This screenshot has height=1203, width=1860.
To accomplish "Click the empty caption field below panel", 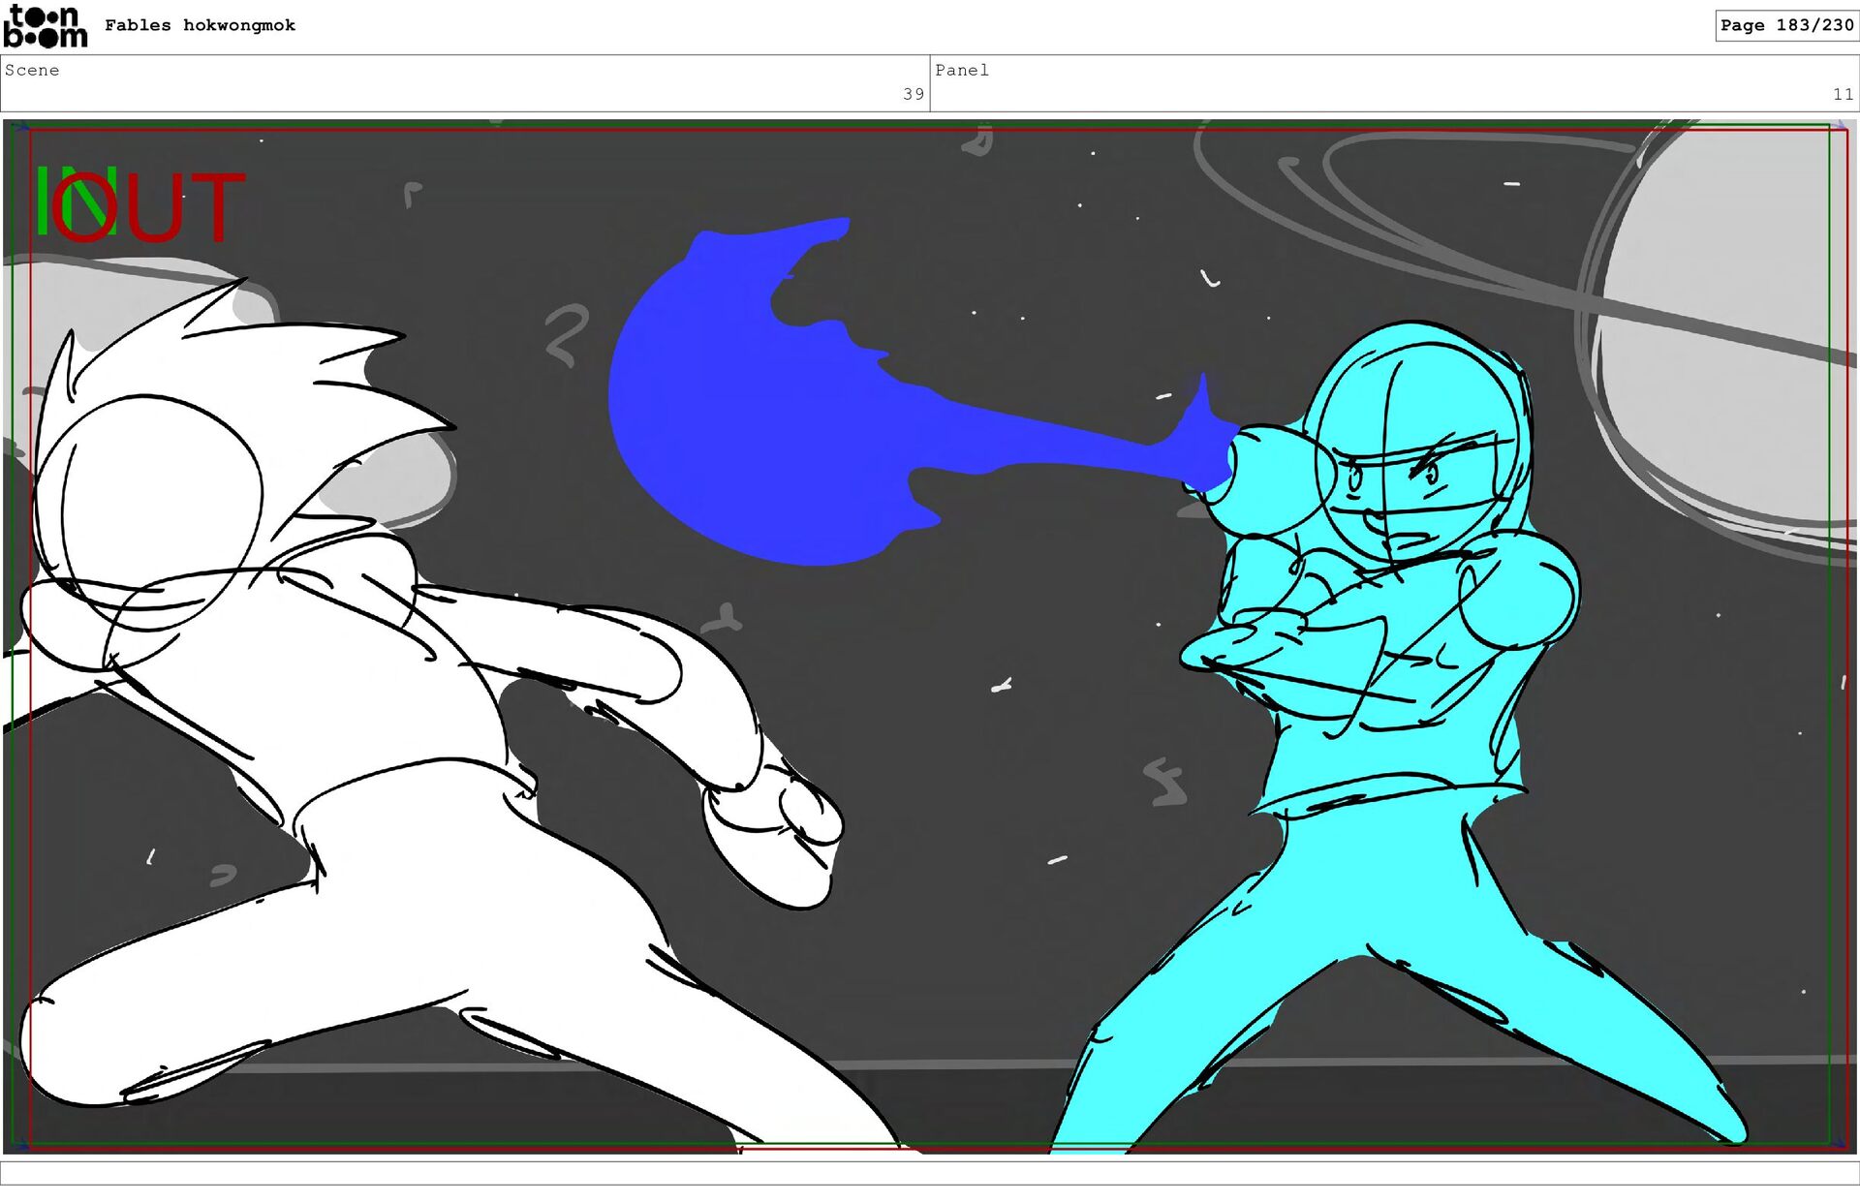I will pyautogui.click(x=930, y=1173).
